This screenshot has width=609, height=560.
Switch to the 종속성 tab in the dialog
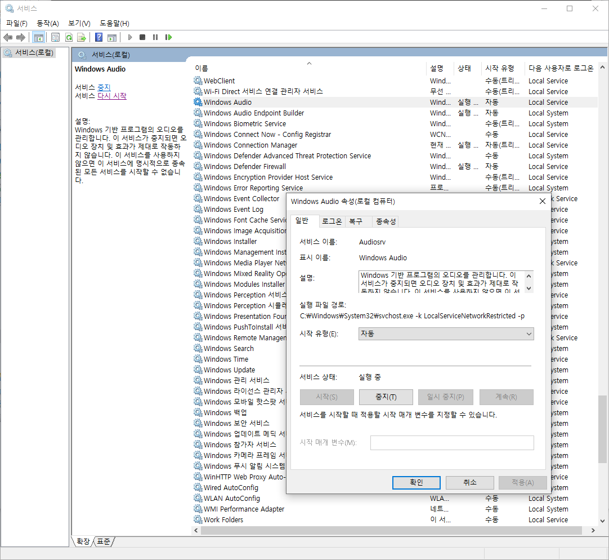(386, 221)
